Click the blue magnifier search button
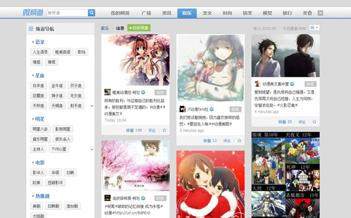351x218 pixels. point(91,13)
